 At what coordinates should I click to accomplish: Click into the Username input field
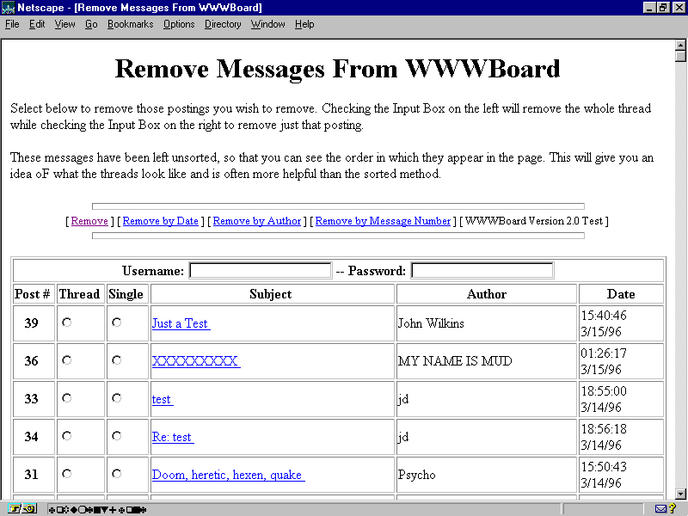click(260, 271)
